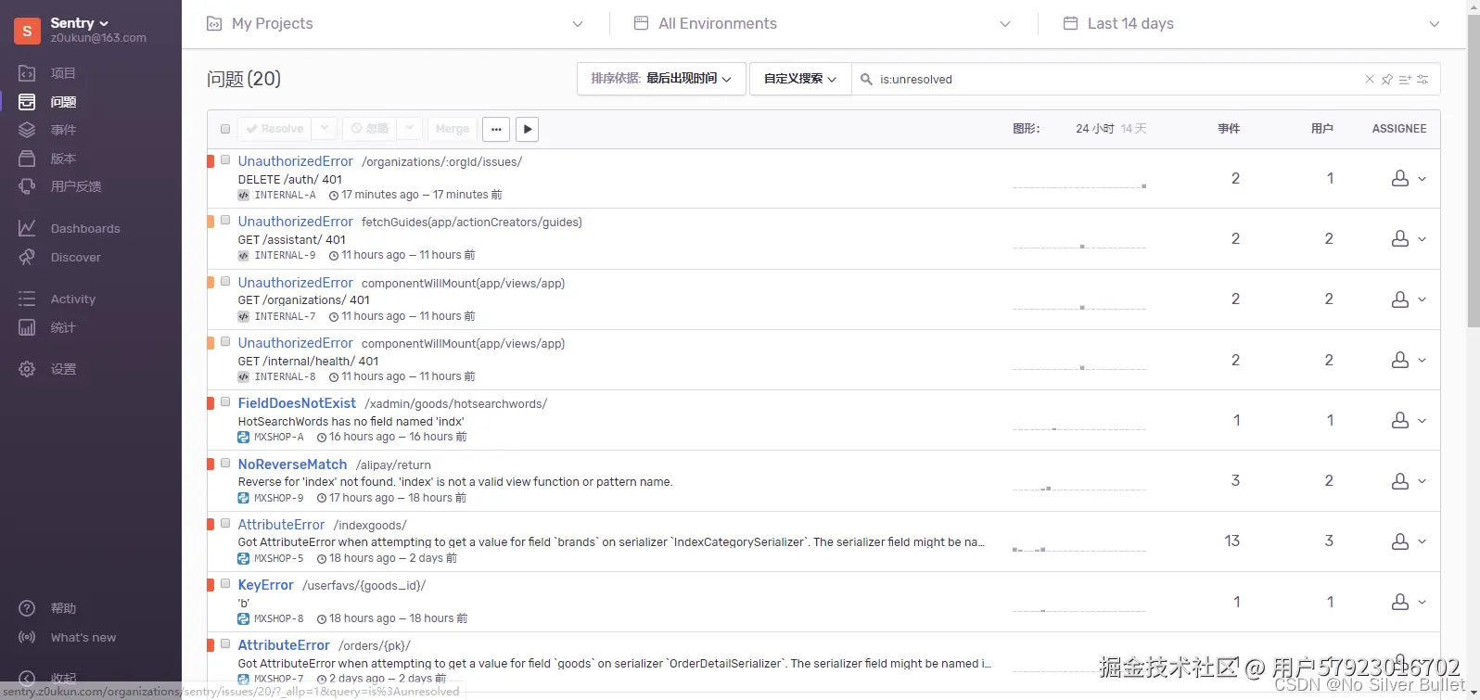1480x700 pixels.
Task: Click the What's new broadcast icon
Action: pos(27,637)
